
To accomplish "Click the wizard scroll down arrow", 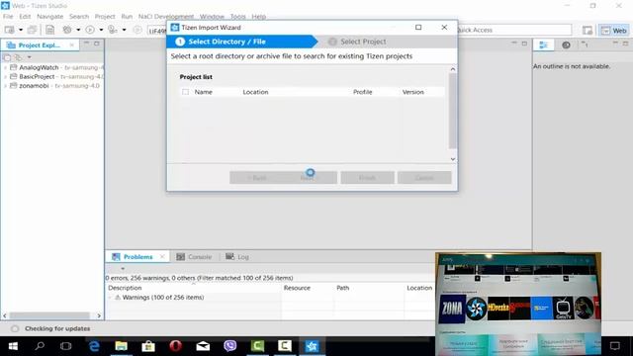I will click(x=453, y=159).
